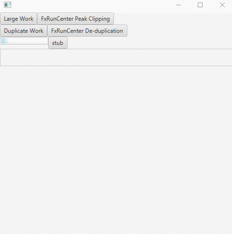Focus the empty text area below the buttons
This screenshot has height=234, width=232.
tap(116, 57)
